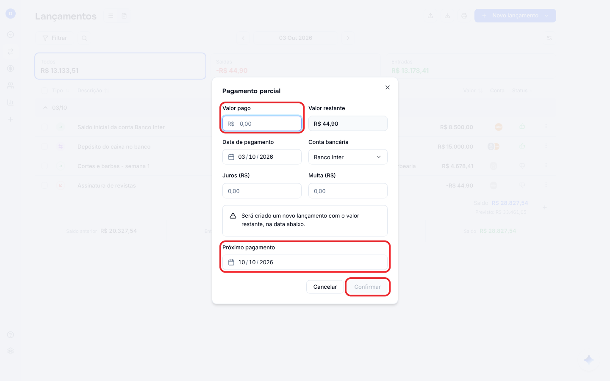The height and width of the screenshot is (381, 610).
Task: Click the print icon in the header
Action: point(464,16)
